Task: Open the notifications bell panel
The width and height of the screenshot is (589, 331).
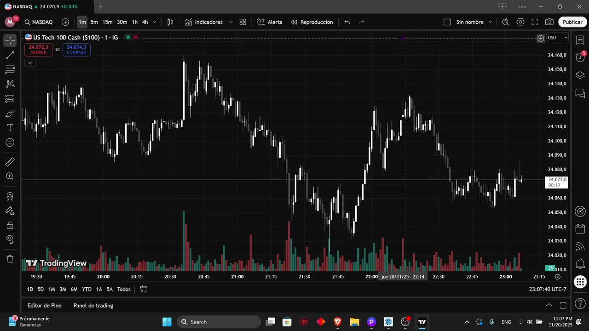Action: click(580, 264)
